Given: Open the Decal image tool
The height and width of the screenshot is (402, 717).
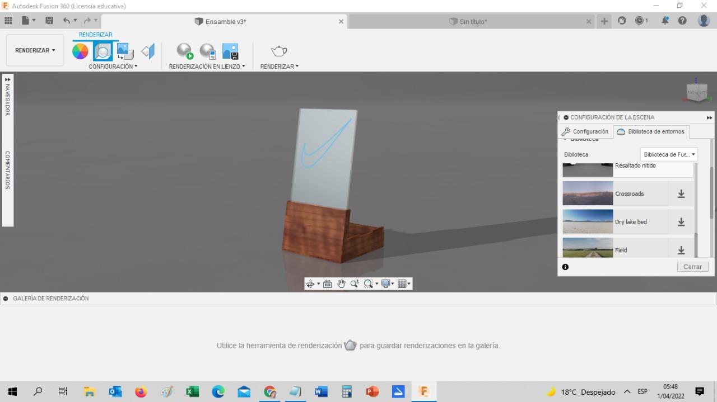Looking at the screenshot, I should 125,51.
